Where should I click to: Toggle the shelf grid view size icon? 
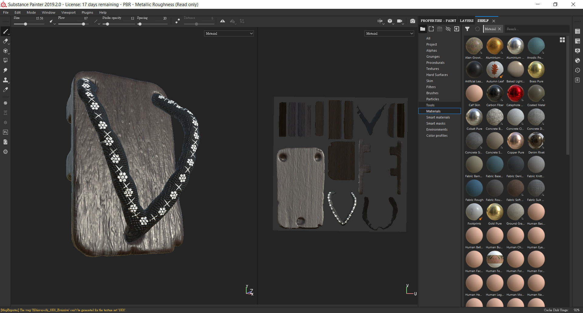coord(562,40)
